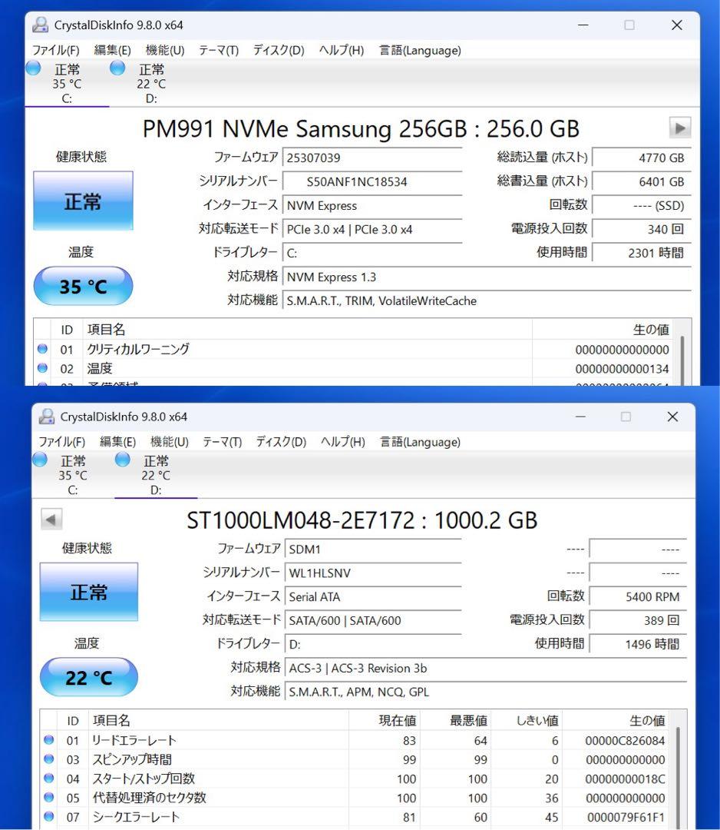This screenshot has height=830, width=720.
Task: Click raw value 0000079F61F1
Action: (626, 817)
